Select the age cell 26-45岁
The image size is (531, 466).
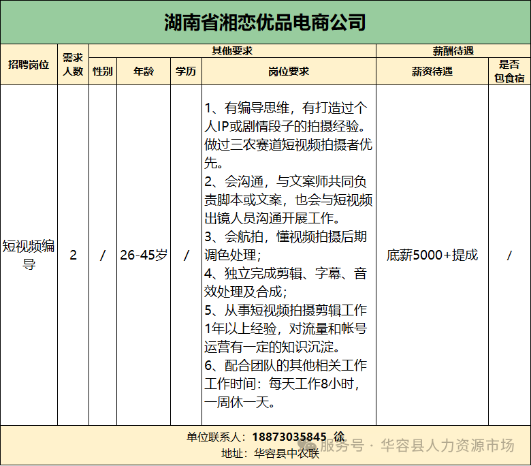pyautogui.click(x=144, y=255)
